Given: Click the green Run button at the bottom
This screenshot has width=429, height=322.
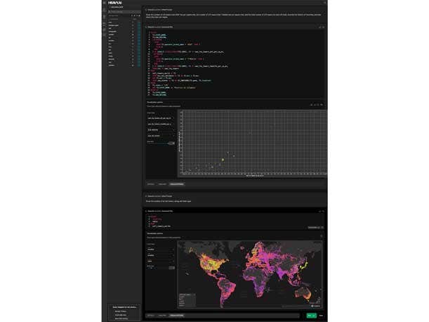Looking at the screenshot, I should 310,316.
